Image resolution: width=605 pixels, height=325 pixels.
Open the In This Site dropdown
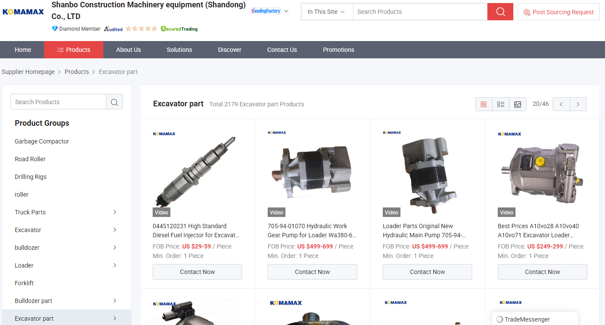327,12
